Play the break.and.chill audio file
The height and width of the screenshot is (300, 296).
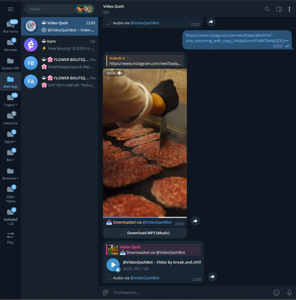pos(113,264)
